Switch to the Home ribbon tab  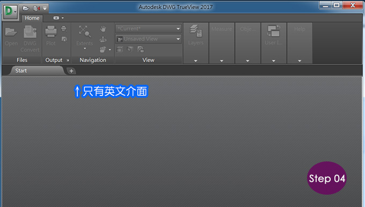click(32, 18)
